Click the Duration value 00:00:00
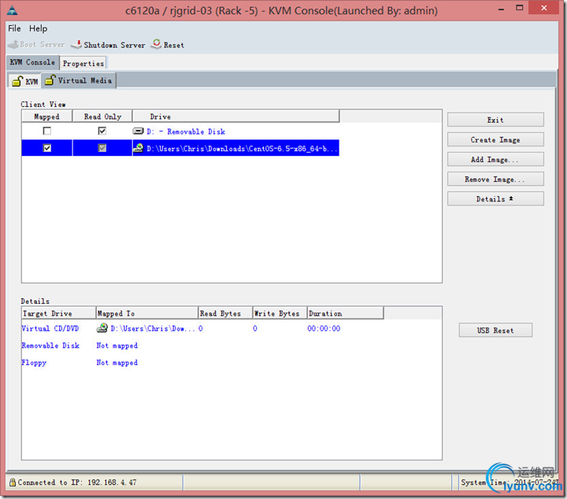The height and width of the screenshot is (499, 567). tap(324, 328)
